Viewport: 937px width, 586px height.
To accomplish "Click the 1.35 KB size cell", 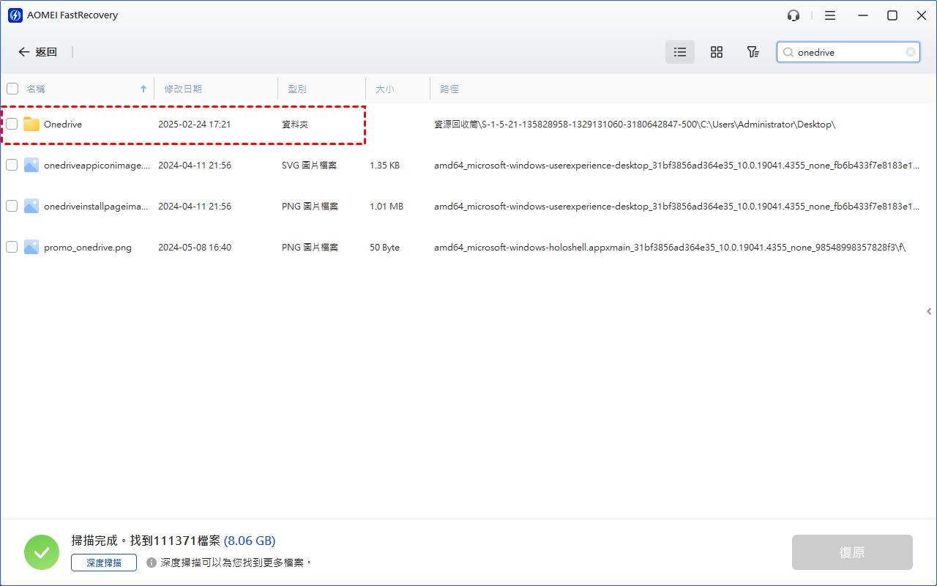I will [385, 166].
